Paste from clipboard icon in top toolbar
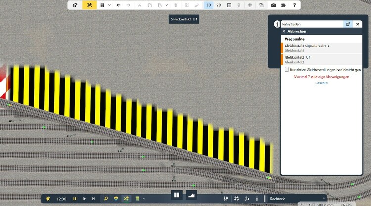Image resolution: width=371 pixels, height=206 pixels. [160, 5]
